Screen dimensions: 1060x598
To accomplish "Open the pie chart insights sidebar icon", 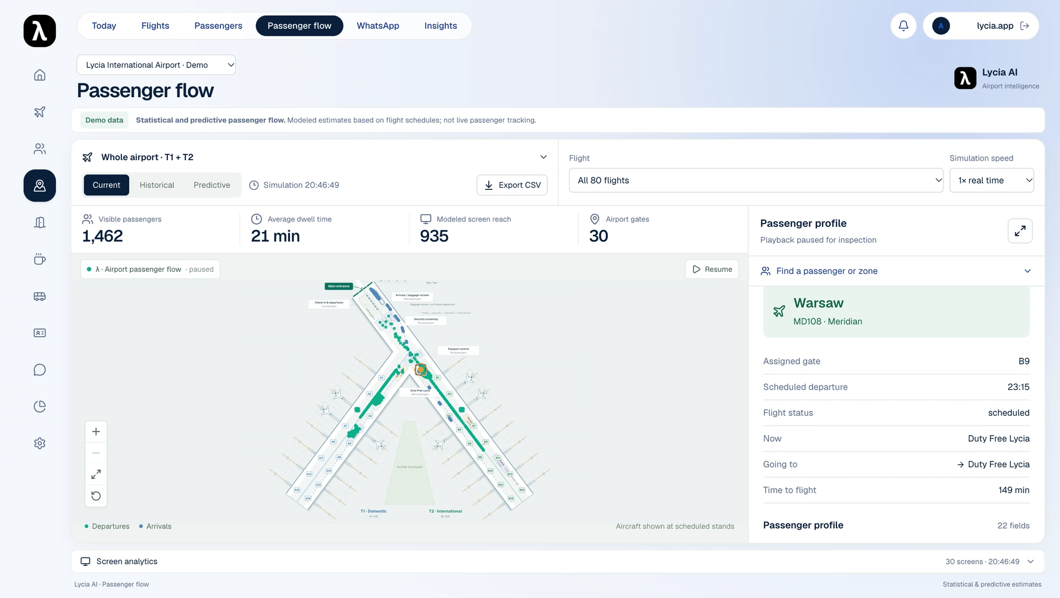I will [x=40, y=407].
